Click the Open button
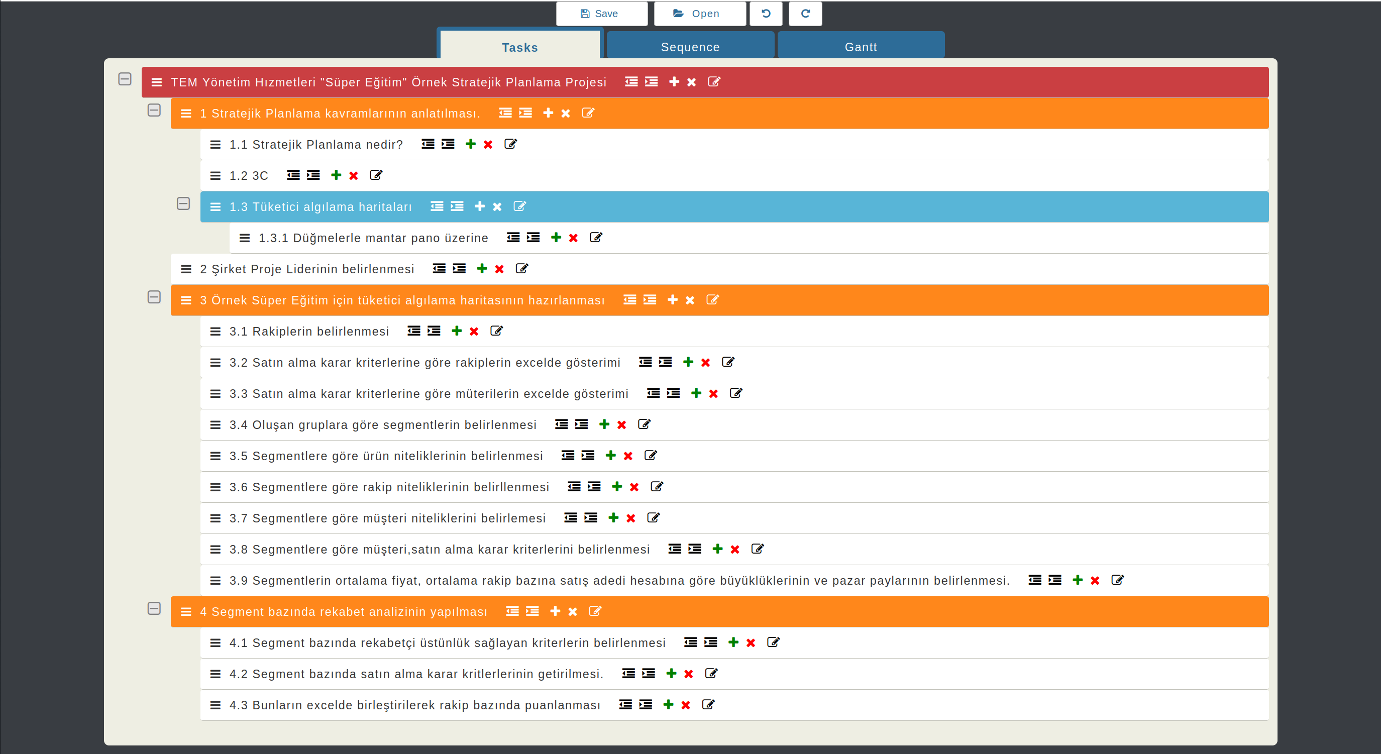1381x754 pixels. pyautogui.click(x=699, y=14)
